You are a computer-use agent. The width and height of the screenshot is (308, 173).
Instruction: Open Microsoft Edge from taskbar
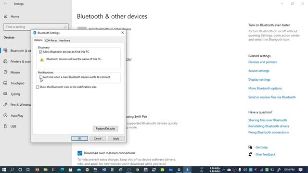tap(62, 170)
